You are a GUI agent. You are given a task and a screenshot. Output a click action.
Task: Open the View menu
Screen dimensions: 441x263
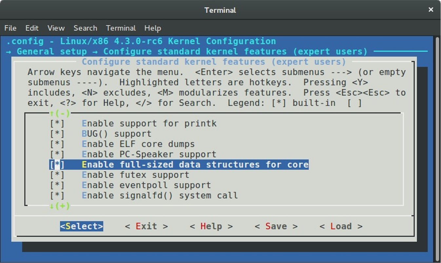pyautogui.click(x=56, y=28)
